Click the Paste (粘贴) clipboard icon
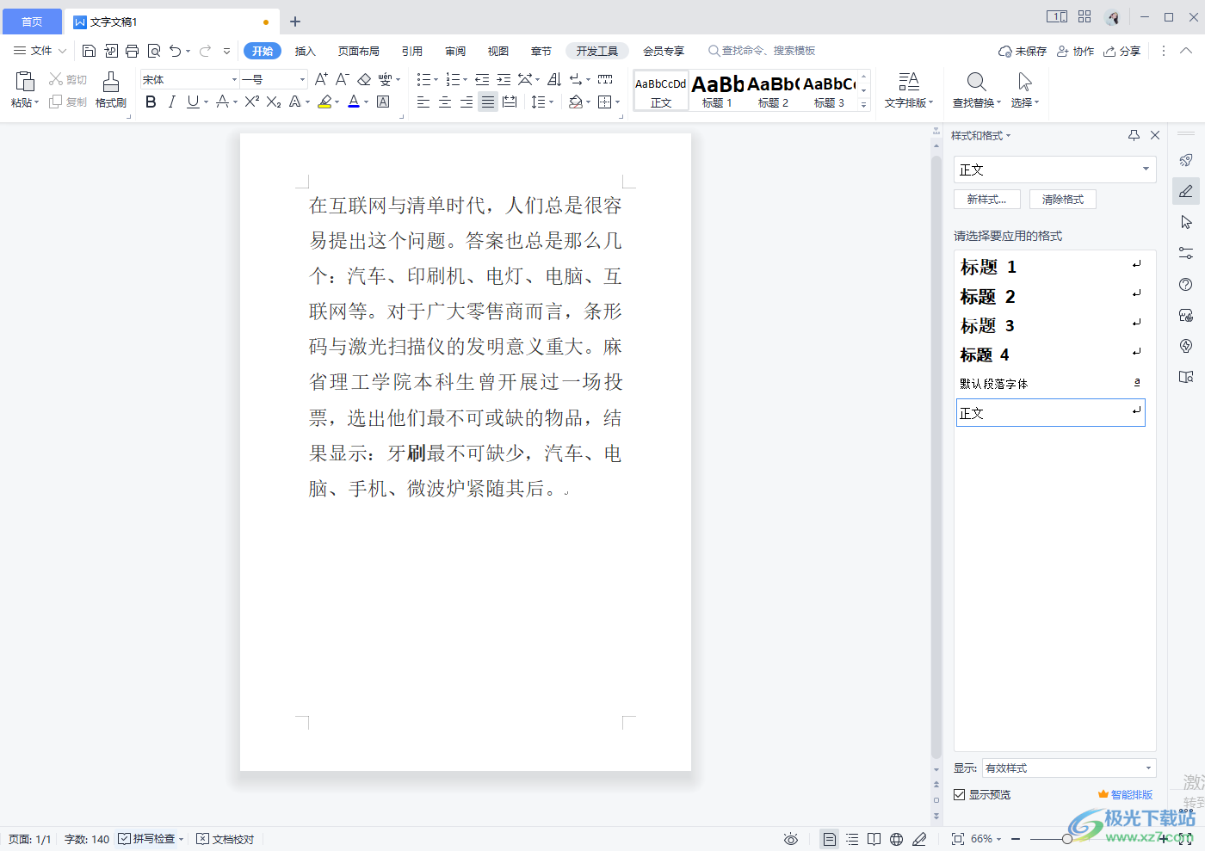 point(25,82)
